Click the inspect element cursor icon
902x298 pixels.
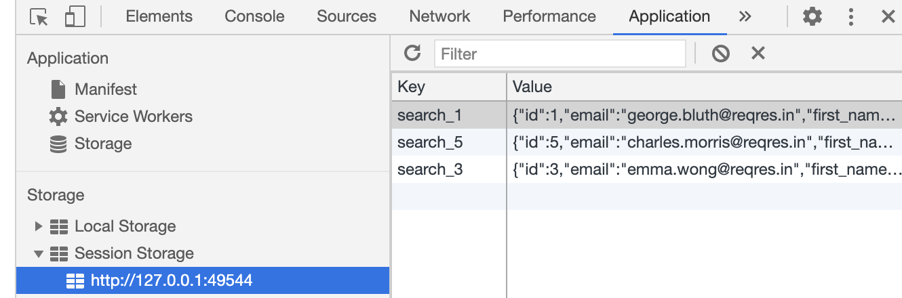(x=39, y=17)
